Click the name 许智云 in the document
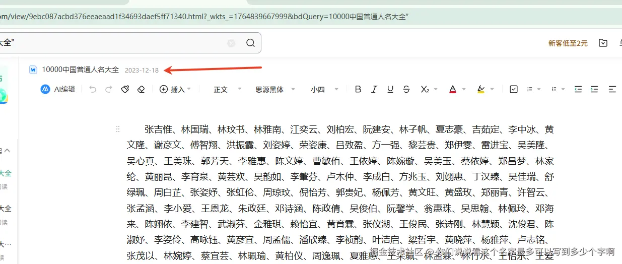The width and height of the screenshot is (622, 264). 532,193
